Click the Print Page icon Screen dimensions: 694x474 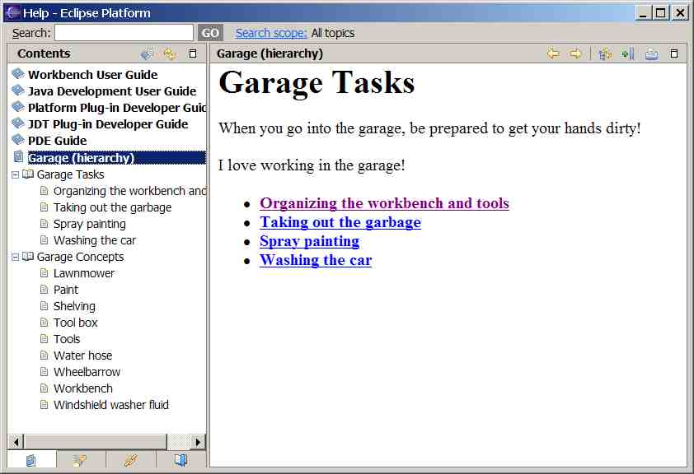[x=651, y=53]
